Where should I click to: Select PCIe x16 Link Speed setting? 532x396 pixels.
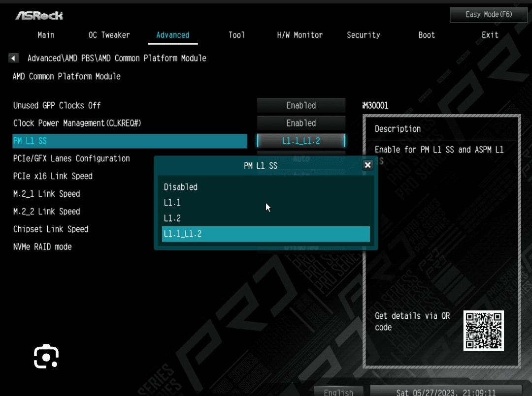[x=53, y=176]
